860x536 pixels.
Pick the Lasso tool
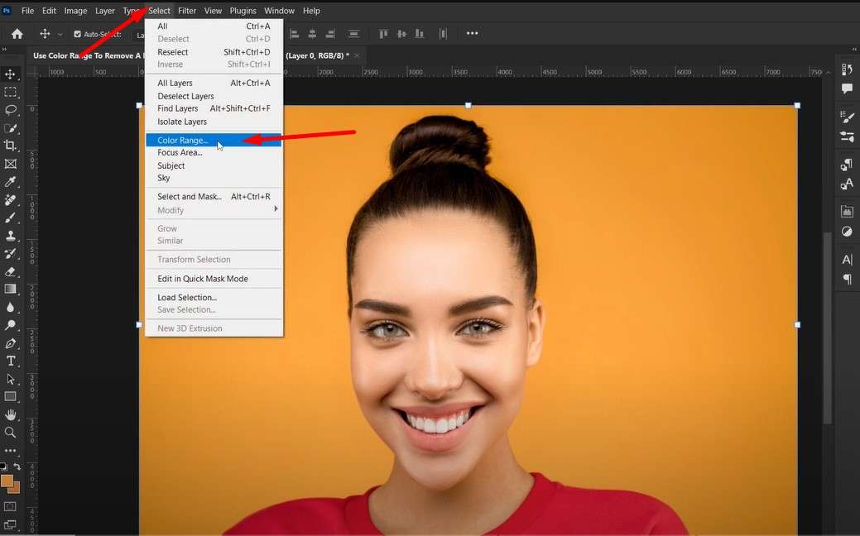coord(11,110)
